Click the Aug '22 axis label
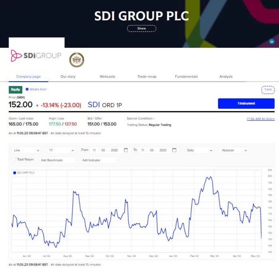The width and height of the screenshot is (279, 268). (68, 256)
